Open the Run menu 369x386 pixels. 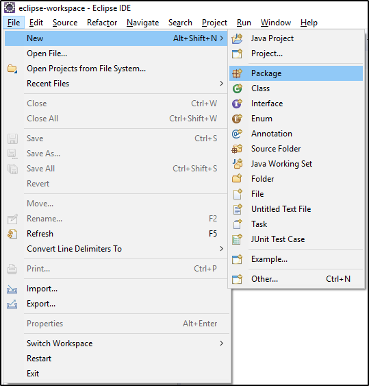[x=244, y=23]
